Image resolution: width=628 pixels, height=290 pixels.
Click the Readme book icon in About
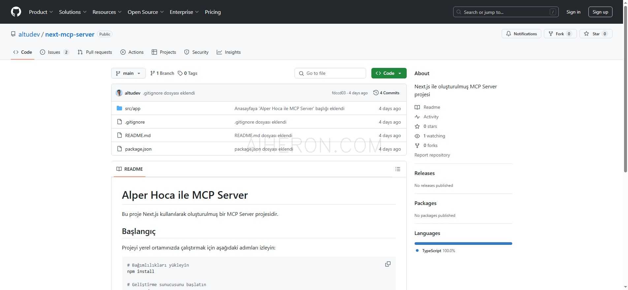click(x=417, y=107)
